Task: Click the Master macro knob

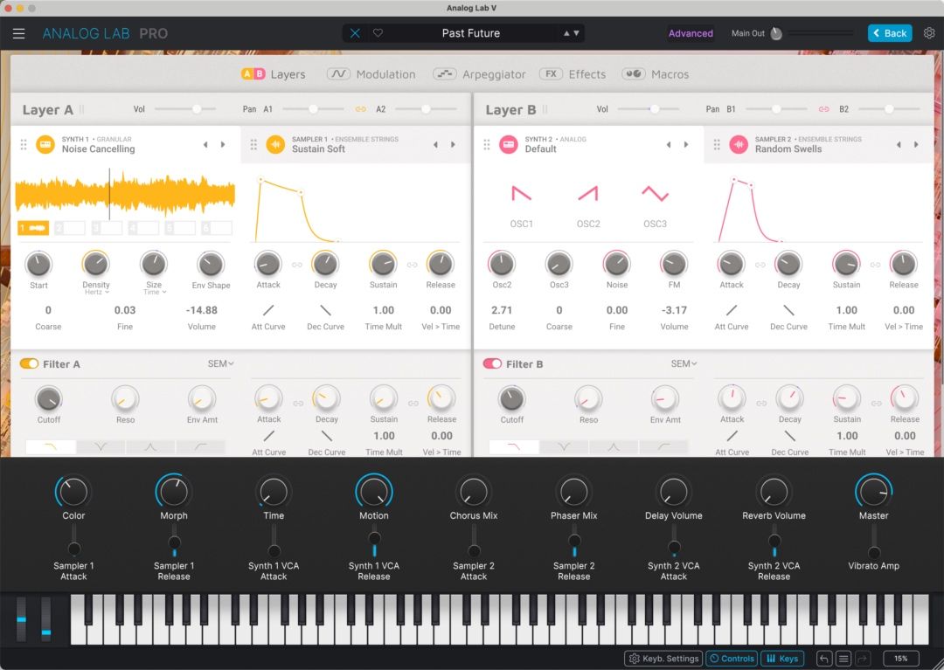Action: 873,492
